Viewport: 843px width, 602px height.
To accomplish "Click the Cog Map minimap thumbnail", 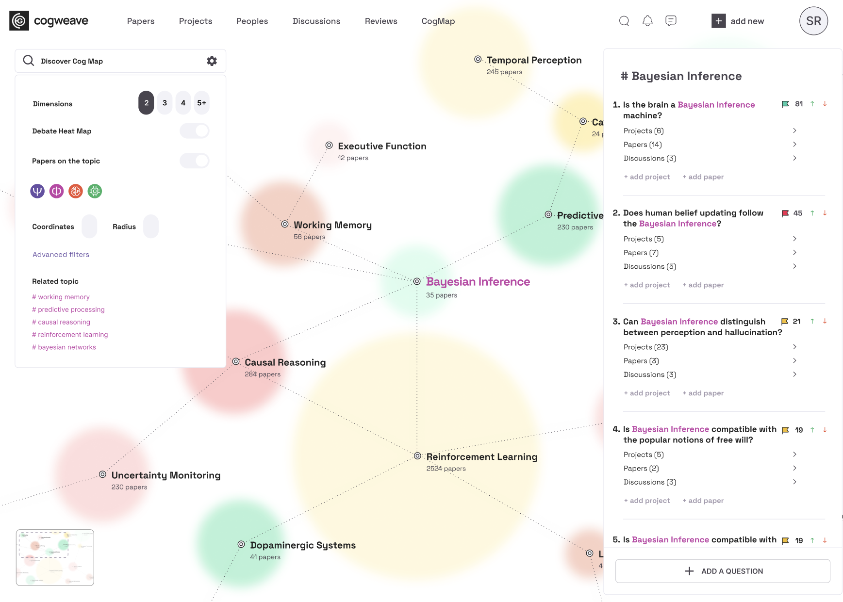I will (55, 557).
